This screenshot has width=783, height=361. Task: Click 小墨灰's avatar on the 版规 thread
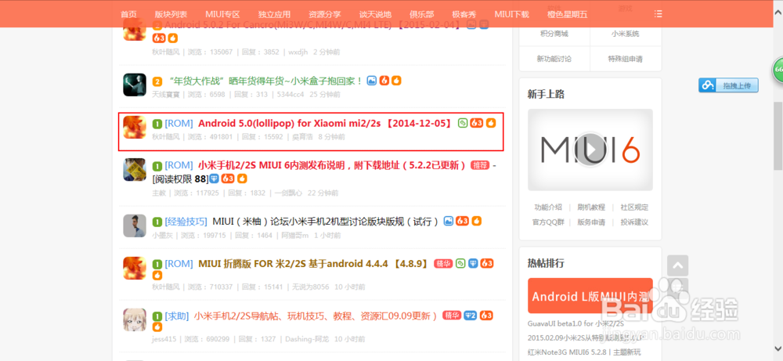[x=135, y=226]
